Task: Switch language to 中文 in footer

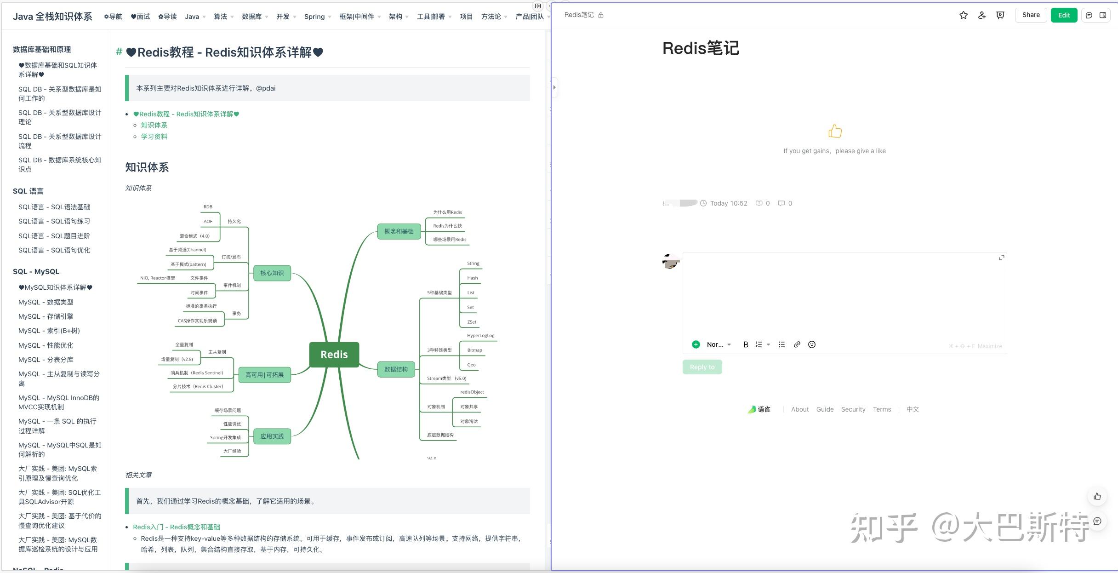Action: (x=913, y=409)
